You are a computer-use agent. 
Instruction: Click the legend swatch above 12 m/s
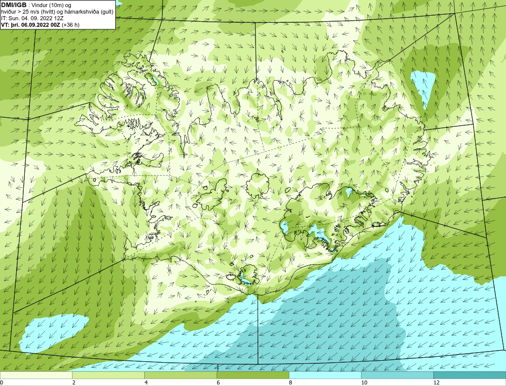[x=470, y=375]
